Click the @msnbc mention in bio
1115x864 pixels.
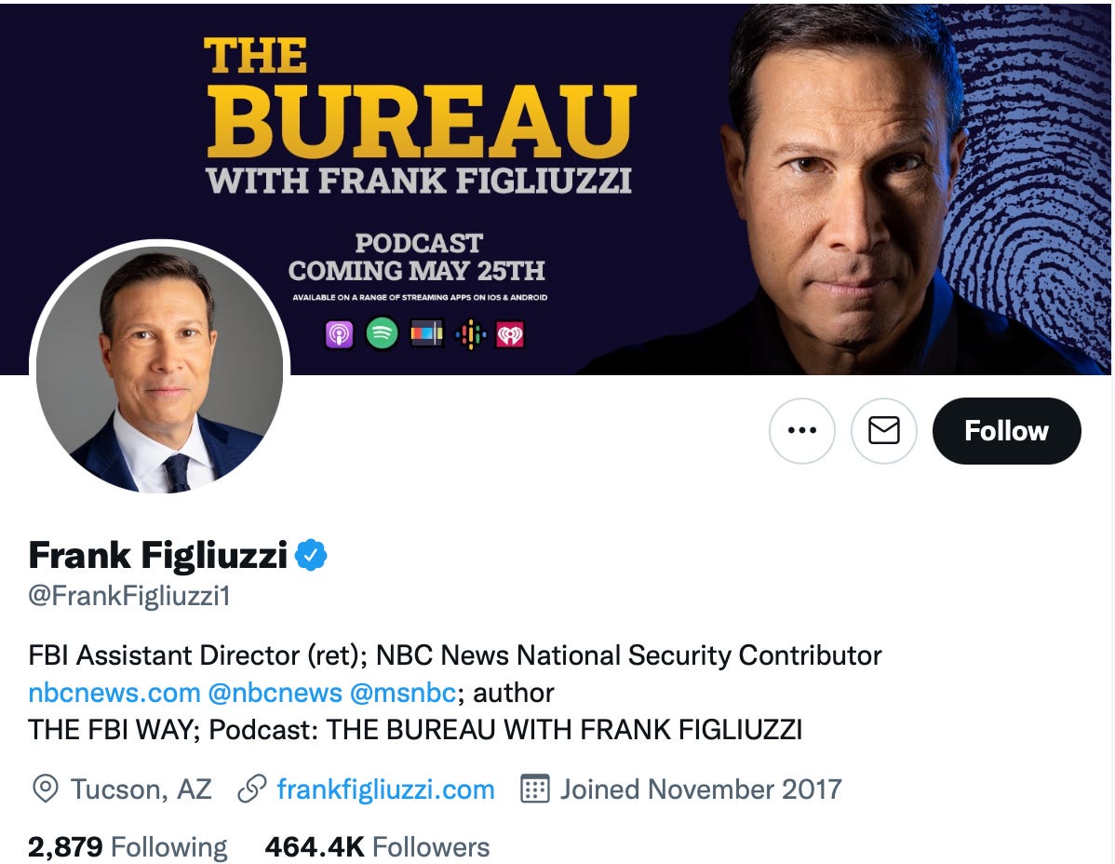(402, 693)
